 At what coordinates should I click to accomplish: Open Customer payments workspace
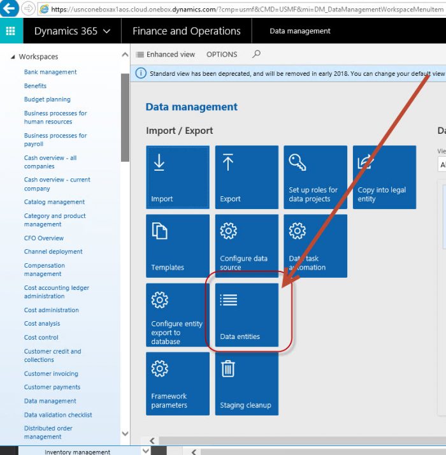[52, 387]
